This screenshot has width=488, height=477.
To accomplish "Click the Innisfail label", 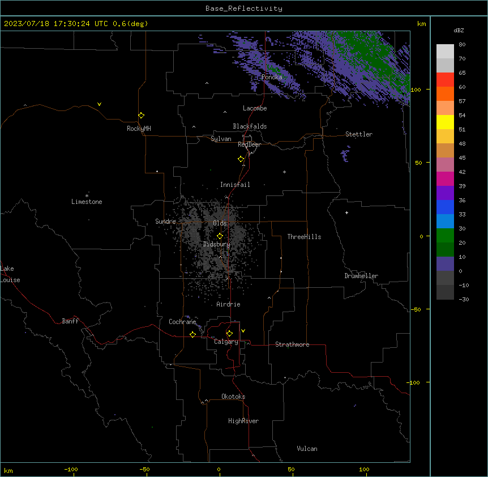I will tap(235, 185).
